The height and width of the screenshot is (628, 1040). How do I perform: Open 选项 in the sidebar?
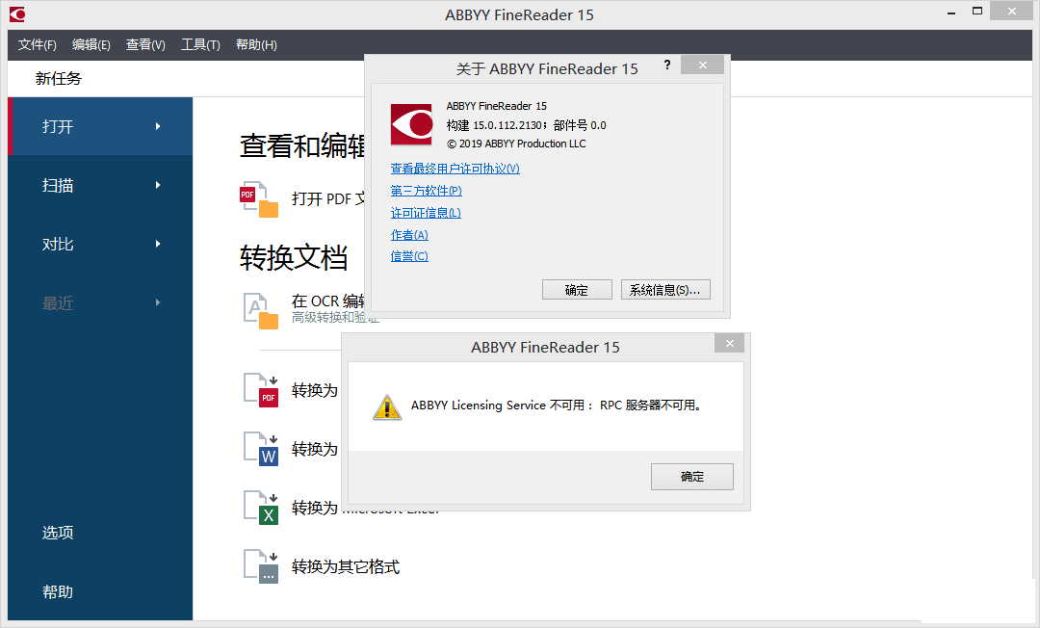tap(58, 533)
